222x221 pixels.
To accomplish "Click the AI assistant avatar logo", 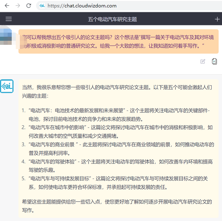I will tap(7, 86).
